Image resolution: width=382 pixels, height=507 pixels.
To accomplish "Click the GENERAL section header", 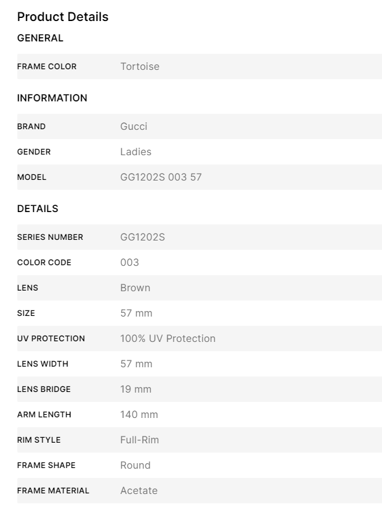I will (40, 38).
